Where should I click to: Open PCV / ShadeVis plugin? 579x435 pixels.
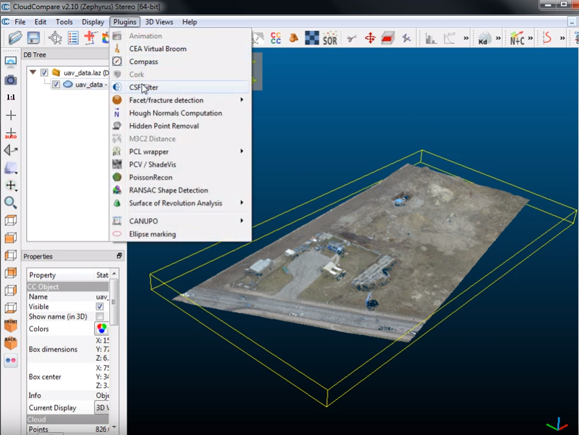point(181,165)
